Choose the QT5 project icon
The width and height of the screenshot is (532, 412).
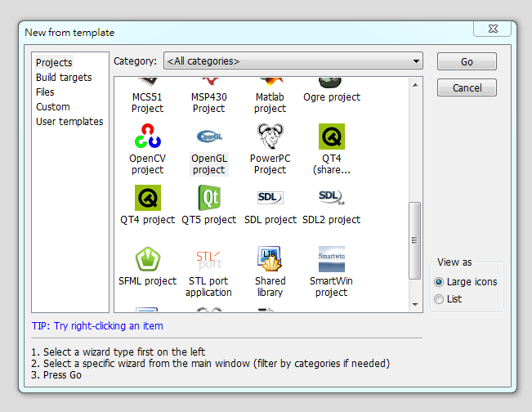point(209,198)
